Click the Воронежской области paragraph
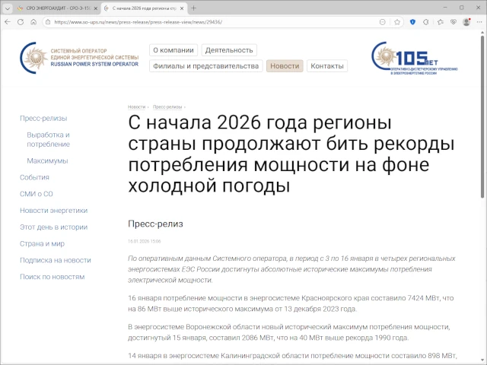 pyautogui.click(x=289, y=332)
